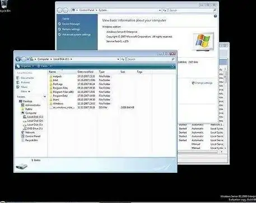This screenshot has width=256, height=203.
Task: Select the ProgramData folder
Action: tap(58, 96)
